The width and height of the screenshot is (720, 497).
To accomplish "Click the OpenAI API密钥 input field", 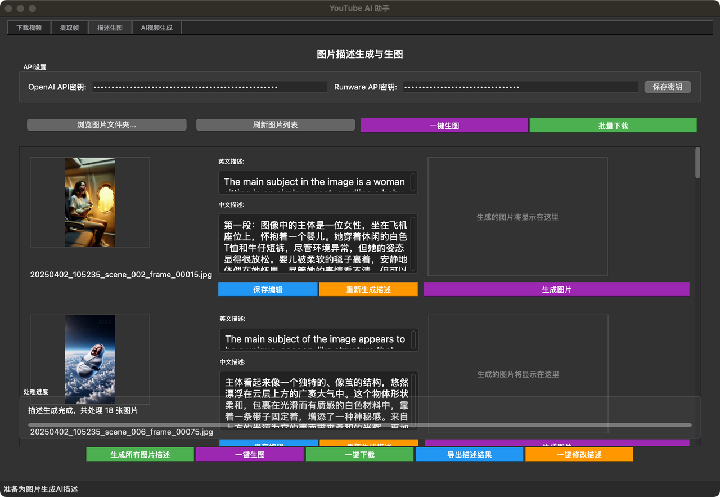I will tap(209, 87).
